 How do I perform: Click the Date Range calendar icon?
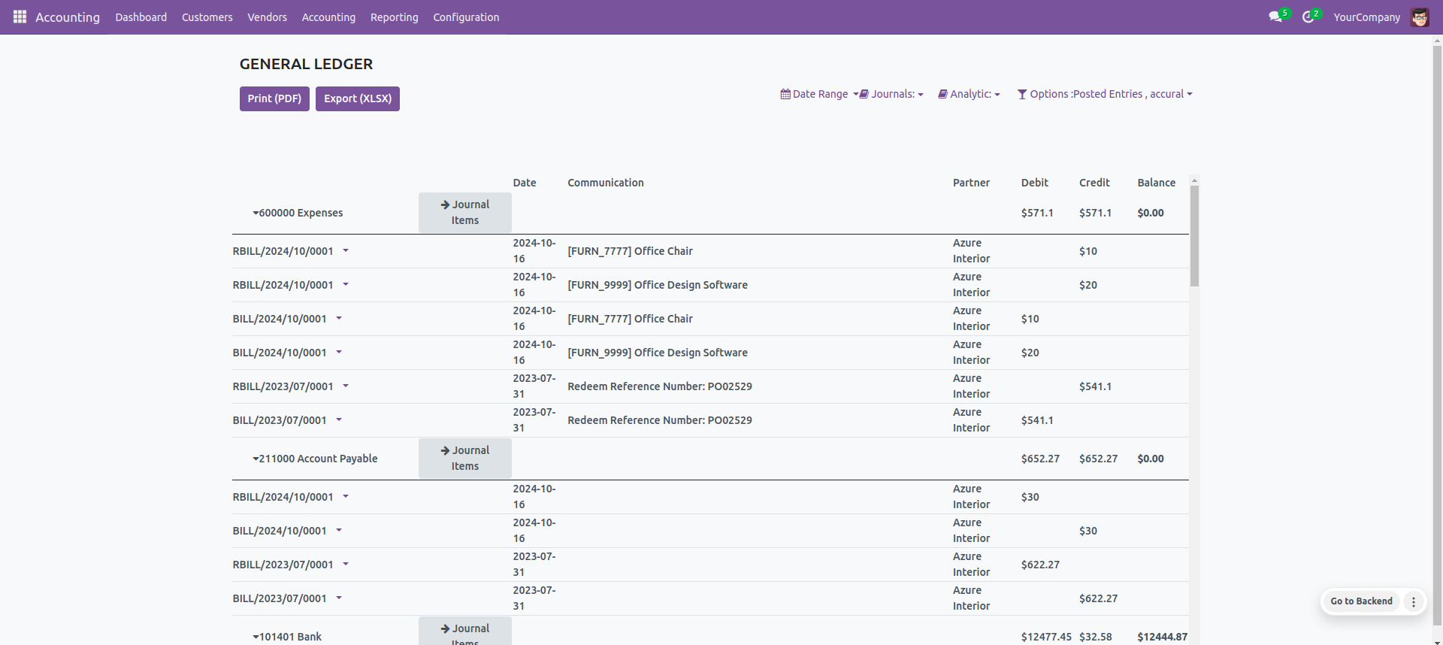tap(785, 94)
